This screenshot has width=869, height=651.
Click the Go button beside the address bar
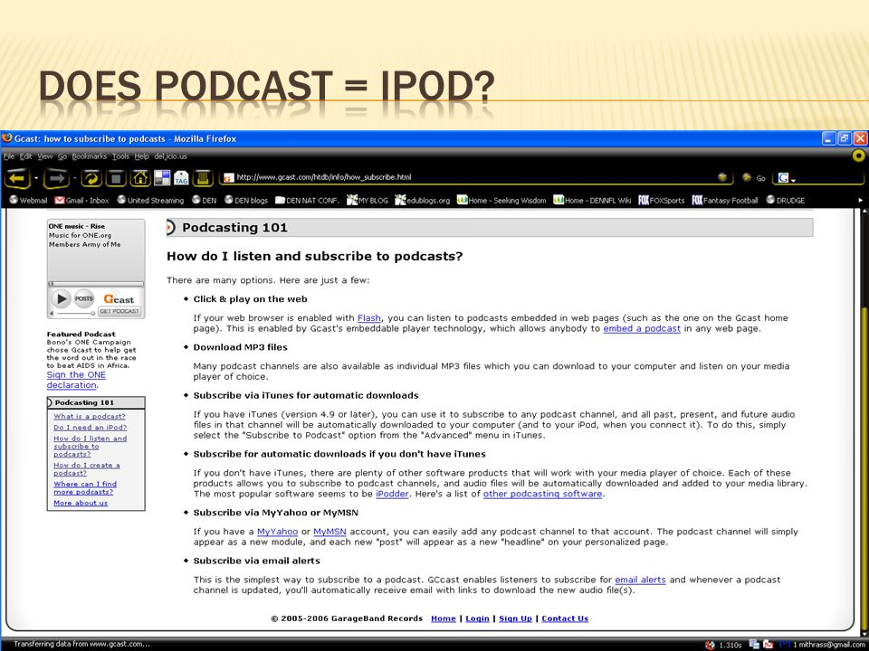point(754,178)
